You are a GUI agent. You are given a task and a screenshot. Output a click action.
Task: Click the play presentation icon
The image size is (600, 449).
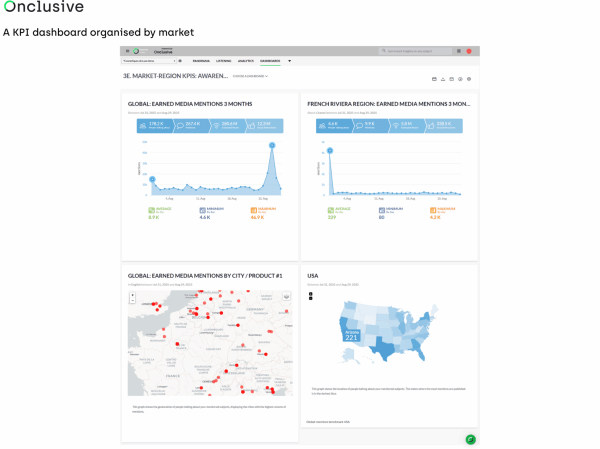[460, 78]
